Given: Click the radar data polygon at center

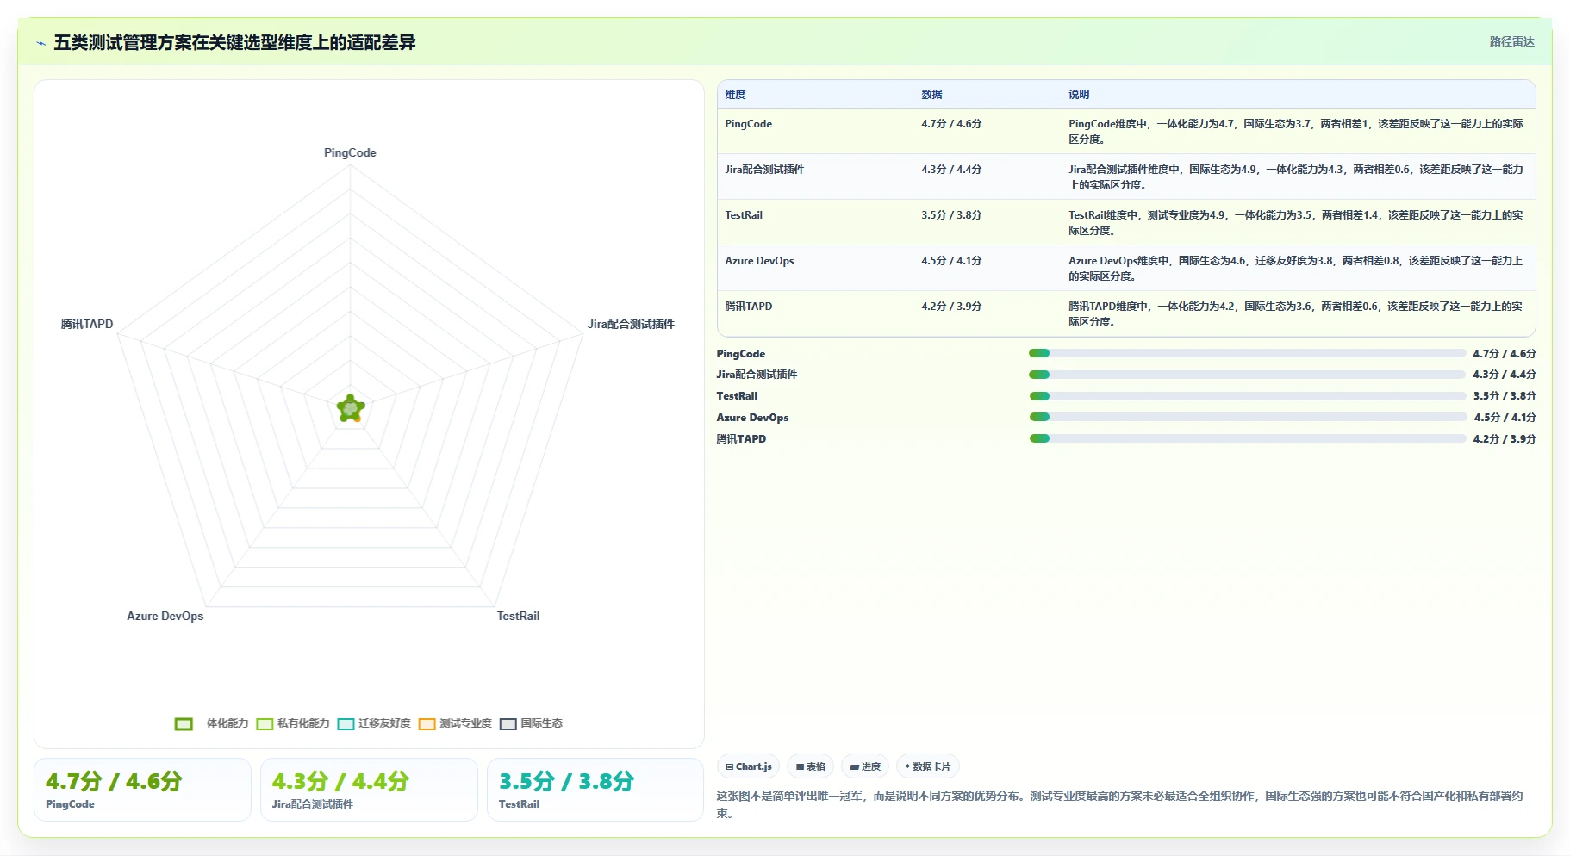Looking at the screenshot, I should click(x=350, y=409).
